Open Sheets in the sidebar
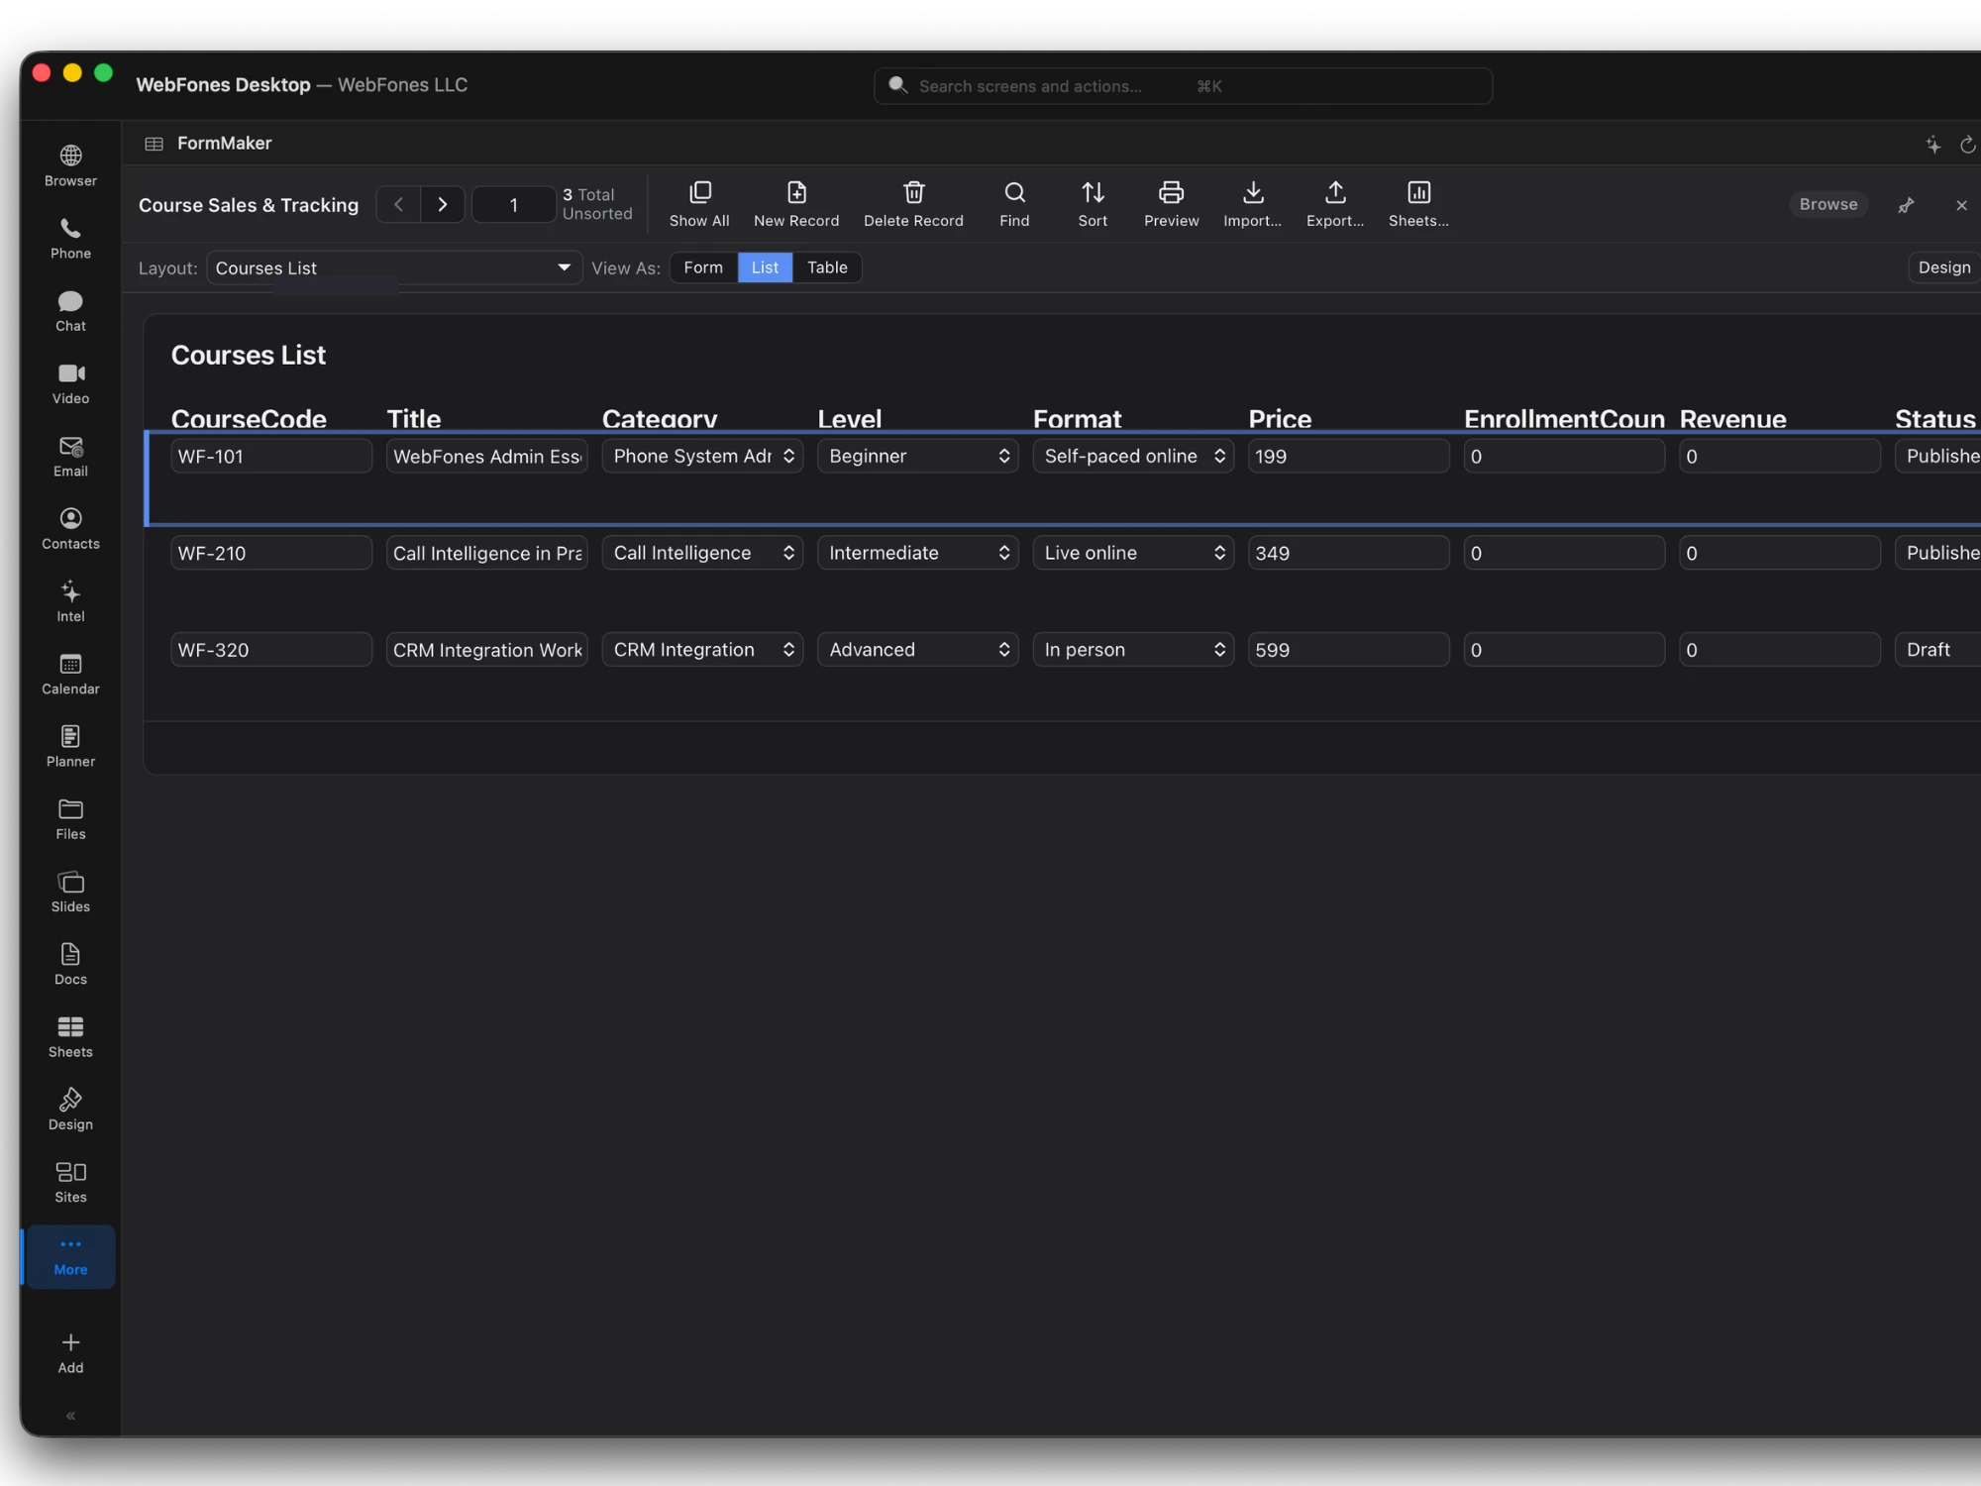 tap(70, 1037)
